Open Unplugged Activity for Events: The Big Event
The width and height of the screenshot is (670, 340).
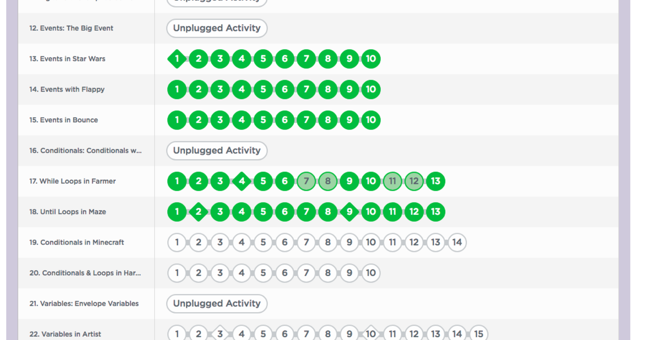[x=217, y=28]
